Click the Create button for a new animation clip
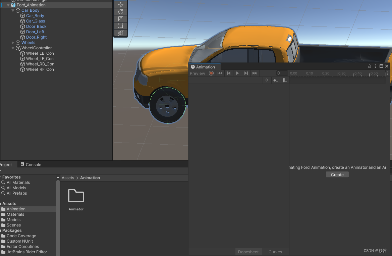This screenshot has width=392, height=256. click(x=337, y=174)
